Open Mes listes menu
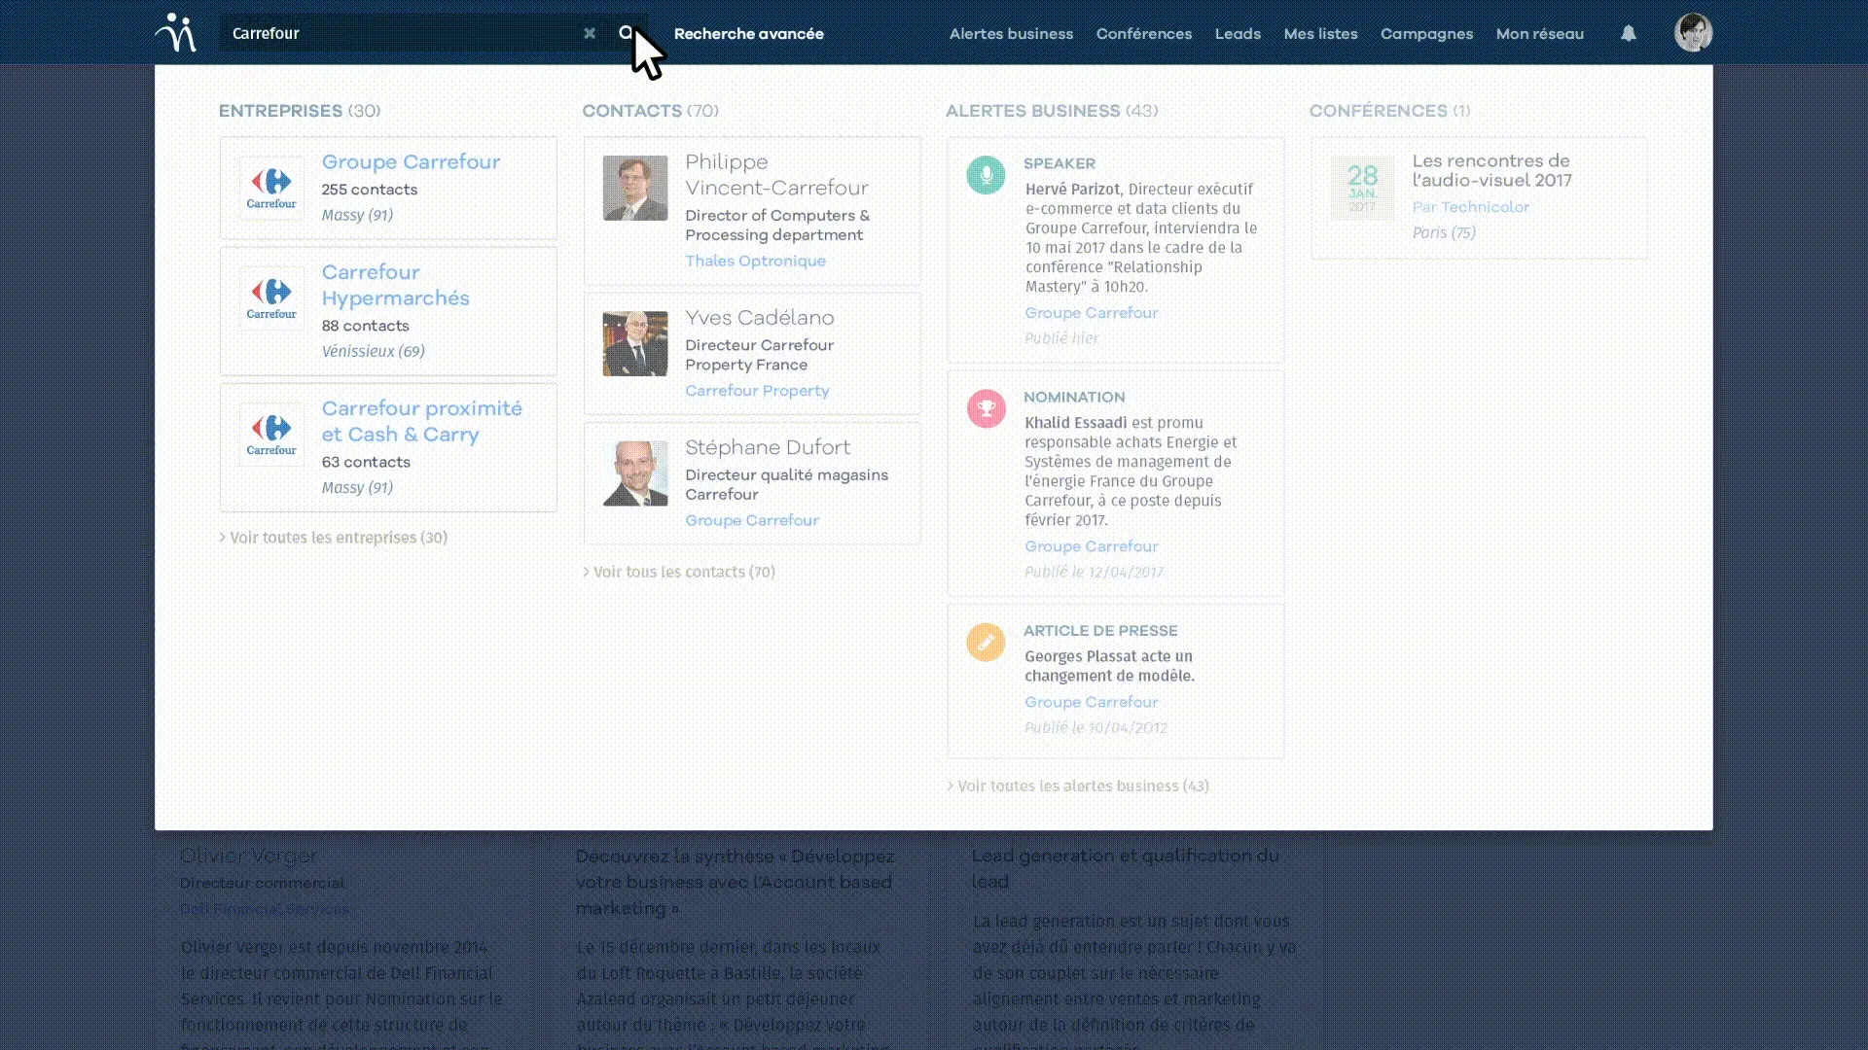Viewport: 1868px width, 1050px height. [1320, 33]
